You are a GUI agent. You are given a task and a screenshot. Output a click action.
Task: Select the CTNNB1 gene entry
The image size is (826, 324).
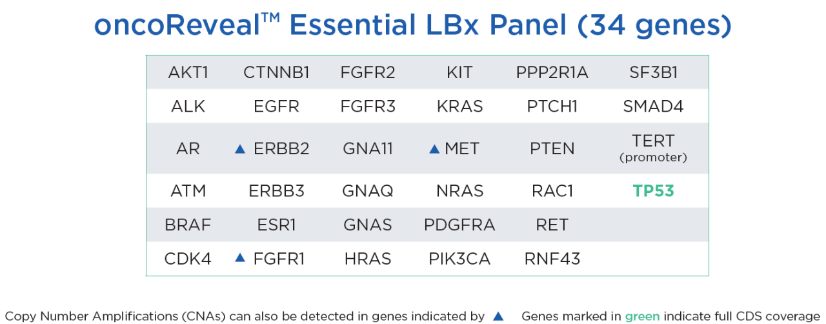(x=276, y=72)
